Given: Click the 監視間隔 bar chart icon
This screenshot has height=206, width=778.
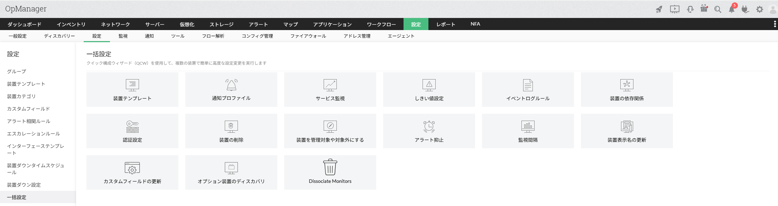Looking at the screenshot, I should point(528,127).
